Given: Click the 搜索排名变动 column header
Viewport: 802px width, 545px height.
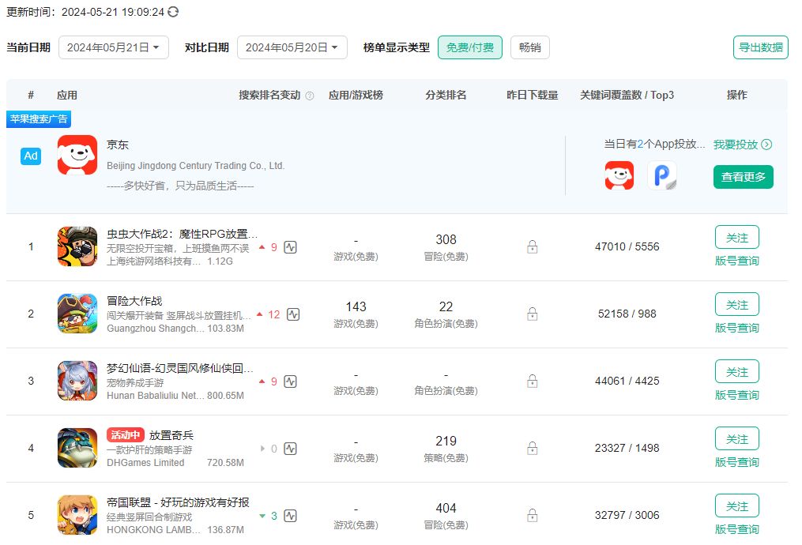Looking at the screenshot, I should [269, 95].
